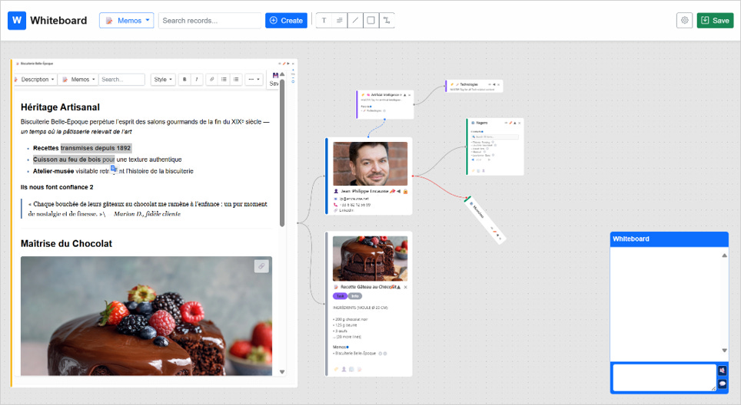Select the Rectangle shape tool
Viewport: 741px width, 405px height.
tap(371, 20)
